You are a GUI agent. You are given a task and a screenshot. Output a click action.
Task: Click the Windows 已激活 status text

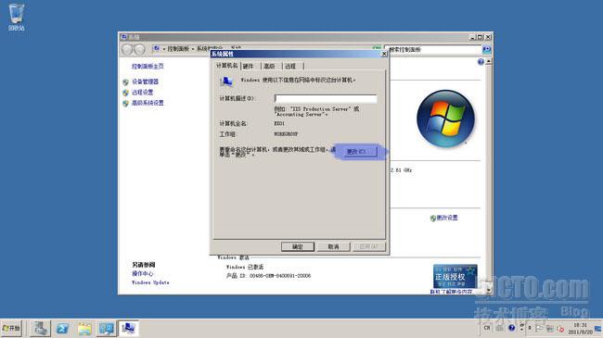click(x=245, y=267)
